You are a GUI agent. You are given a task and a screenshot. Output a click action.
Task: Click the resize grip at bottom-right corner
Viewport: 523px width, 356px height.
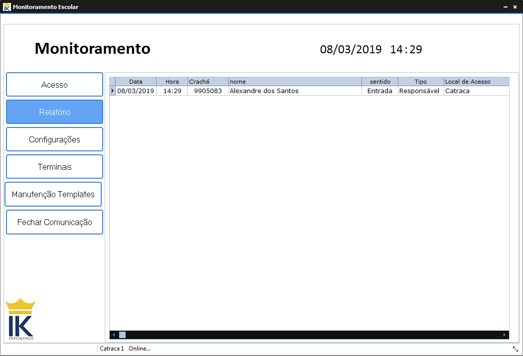[515, 349]
